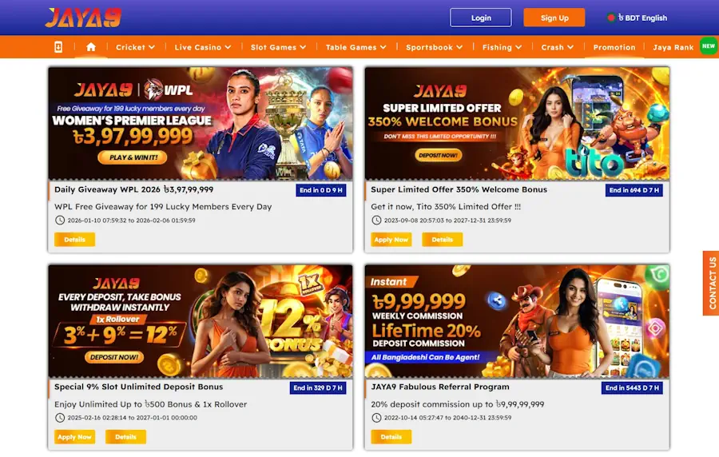Open the Crash games dropdown

coord(557,47)
